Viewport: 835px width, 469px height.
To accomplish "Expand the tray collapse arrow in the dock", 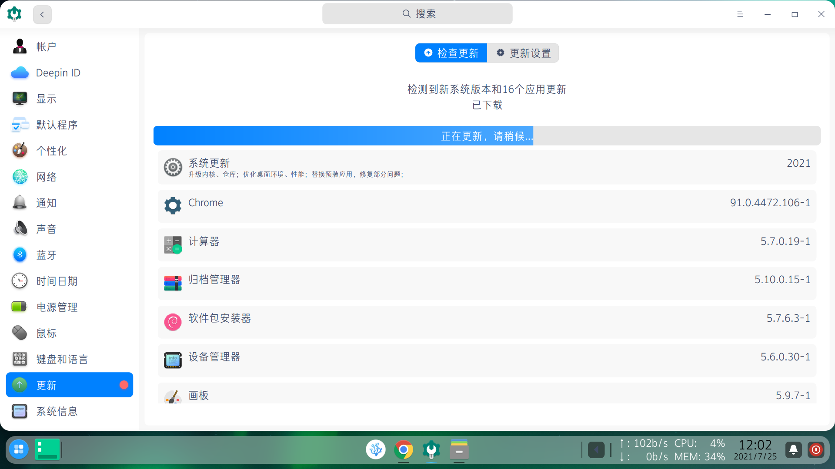I will (x=596, y=450).
